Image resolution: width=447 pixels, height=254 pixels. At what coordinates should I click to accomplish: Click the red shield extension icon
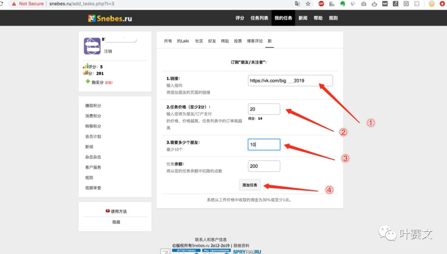point(442,4)
